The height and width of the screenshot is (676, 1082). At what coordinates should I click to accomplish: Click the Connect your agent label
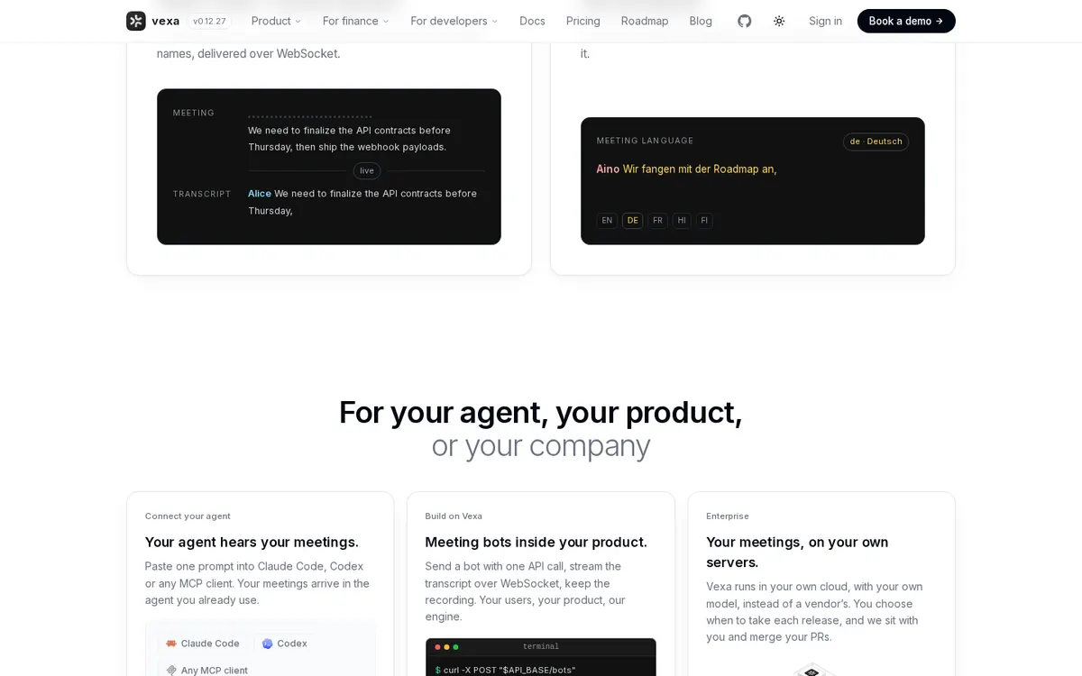click(188, 516)
